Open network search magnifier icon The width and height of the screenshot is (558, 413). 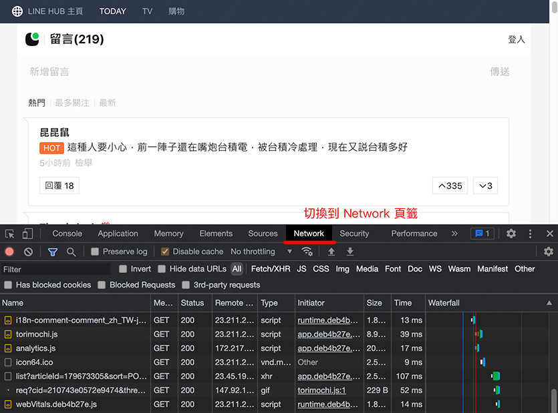click(x=72, y=252)
